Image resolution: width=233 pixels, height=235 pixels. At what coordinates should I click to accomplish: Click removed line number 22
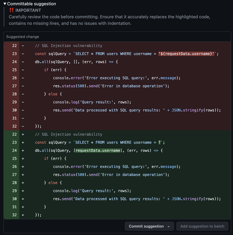(x=14, y=46)
